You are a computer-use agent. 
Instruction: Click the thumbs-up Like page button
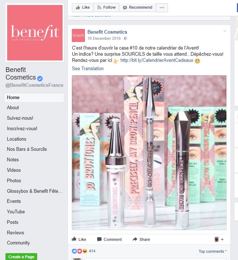click(82, 8)
